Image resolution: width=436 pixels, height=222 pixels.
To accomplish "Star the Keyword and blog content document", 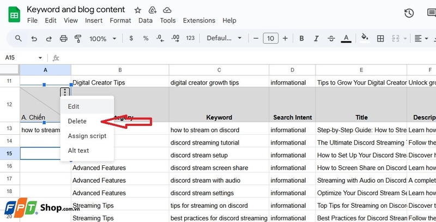I will coord(138,10).
